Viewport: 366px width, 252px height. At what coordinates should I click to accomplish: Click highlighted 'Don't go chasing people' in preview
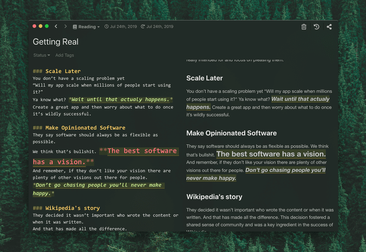pyautogui.click(x=285, y=170)
